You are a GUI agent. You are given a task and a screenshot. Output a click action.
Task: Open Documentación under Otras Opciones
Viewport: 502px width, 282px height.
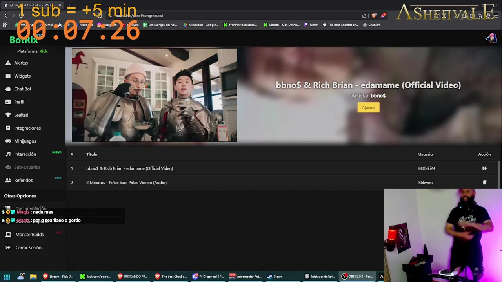click(x=25, y=208)
